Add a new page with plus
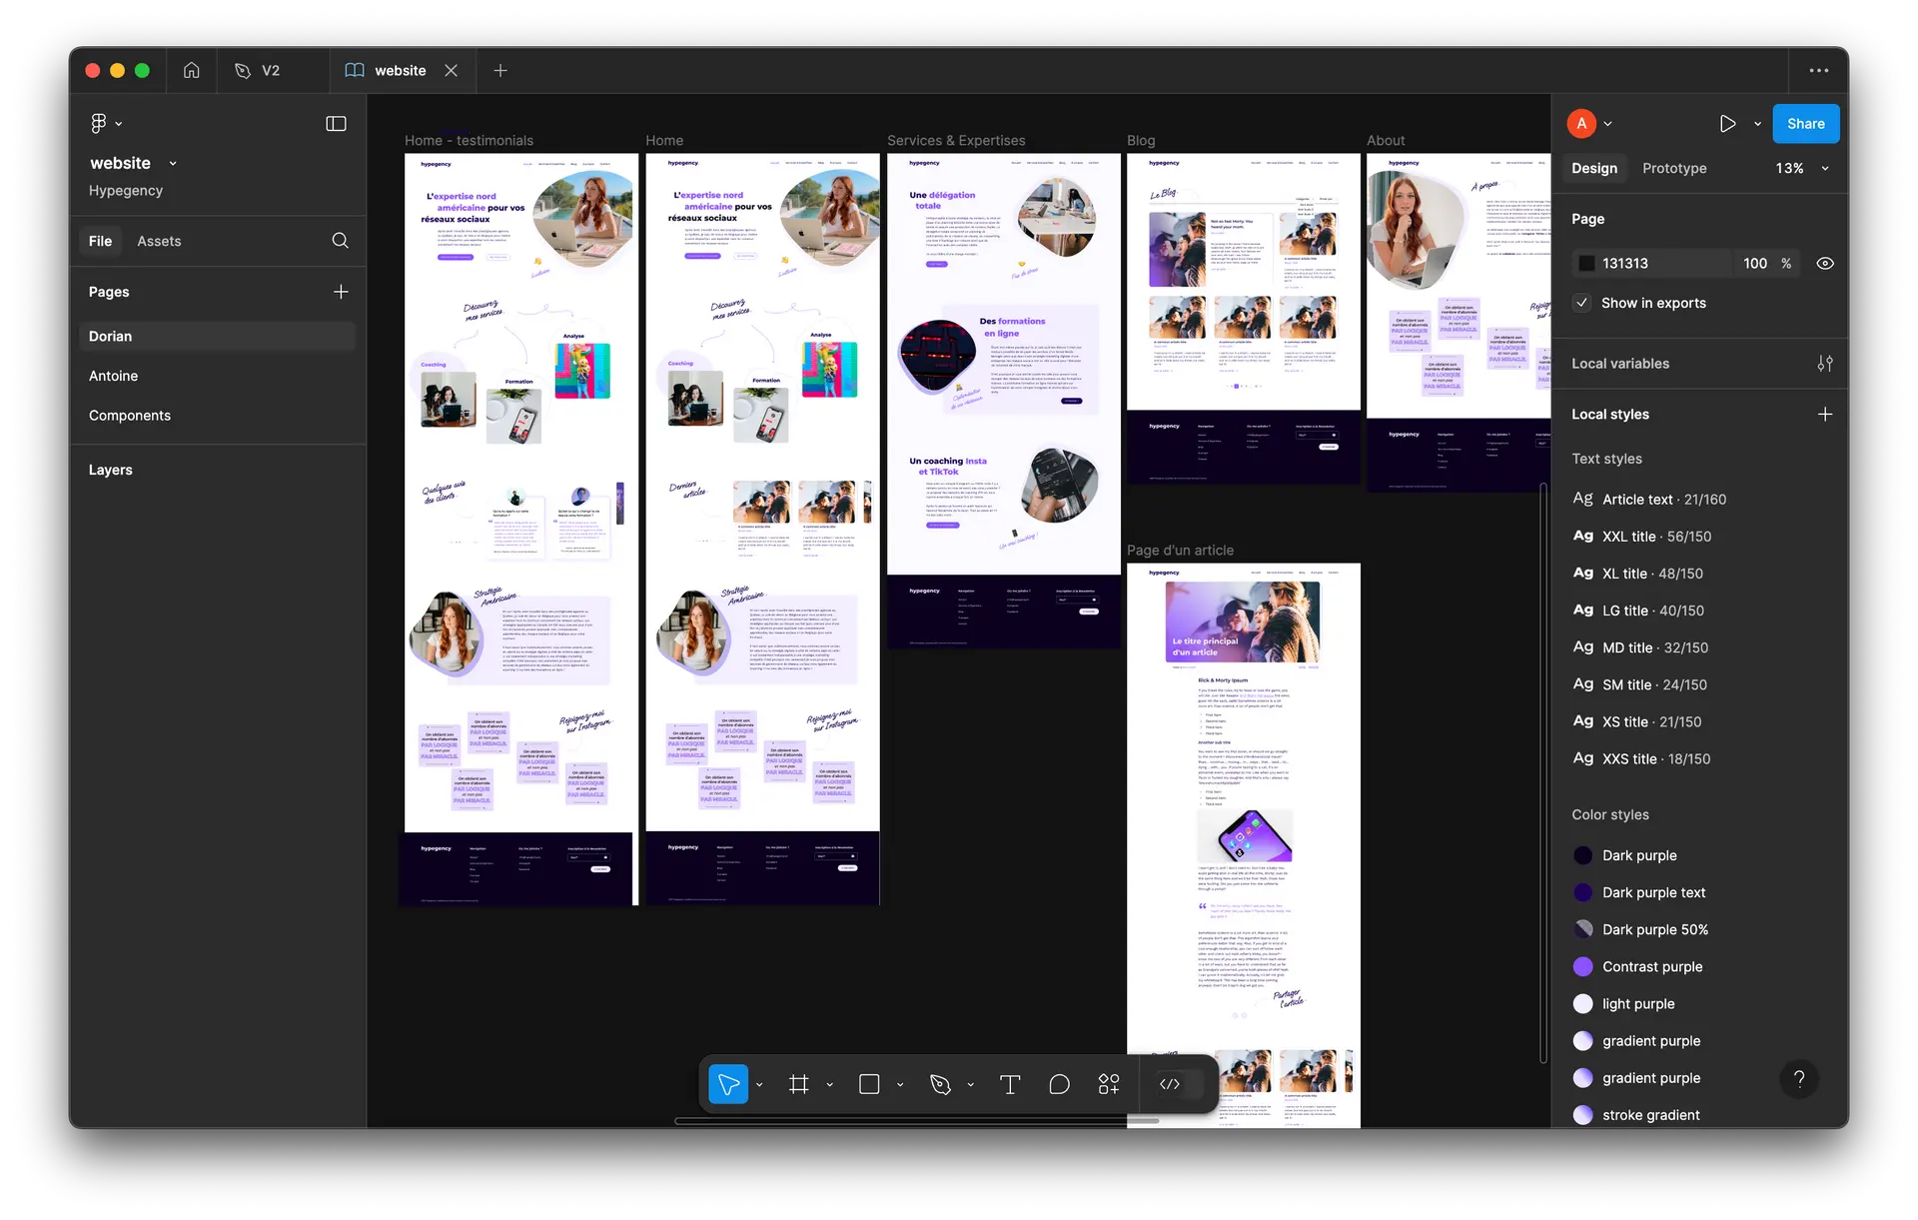 click(341, 292)
